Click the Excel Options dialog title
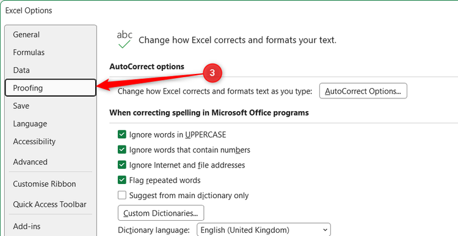Screen dimensions: 458x236 (29, 10)
